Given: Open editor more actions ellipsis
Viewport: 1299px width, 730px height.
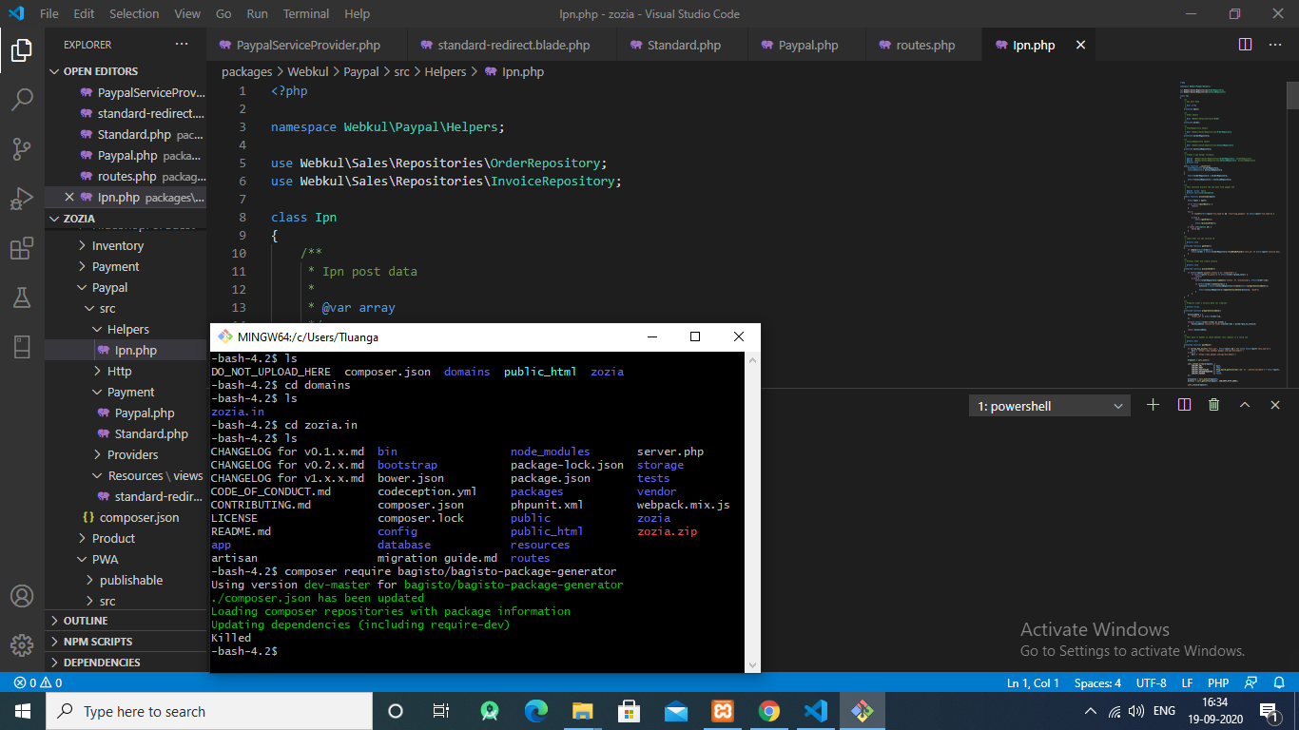Looking at the screenshot, I should pos(1275,45).
